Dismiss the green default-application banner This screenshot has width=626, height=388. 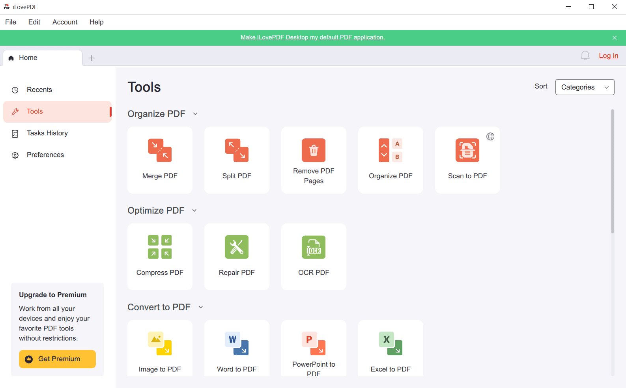(615, 38)
